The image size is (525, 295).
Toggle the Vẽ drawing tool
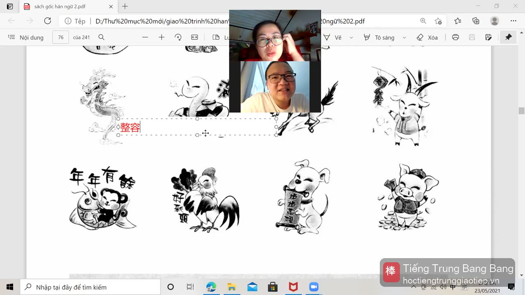pyautogui.click(x=333, y=37)
